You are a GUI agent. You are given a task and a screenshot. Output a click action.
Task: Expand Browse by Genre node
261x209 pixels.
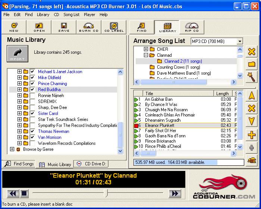(12, 149)
